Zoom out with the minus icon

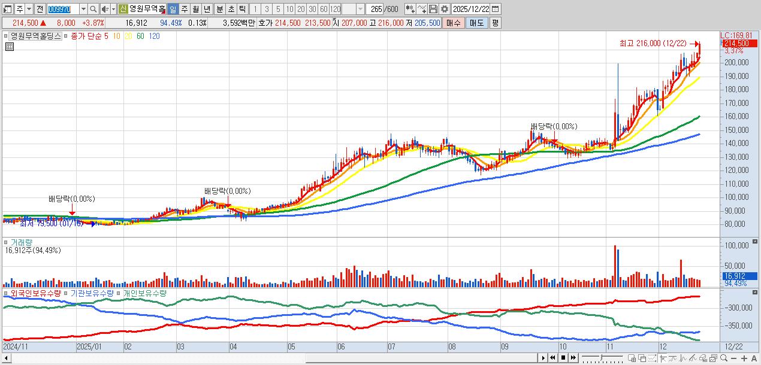click(733, 358)
